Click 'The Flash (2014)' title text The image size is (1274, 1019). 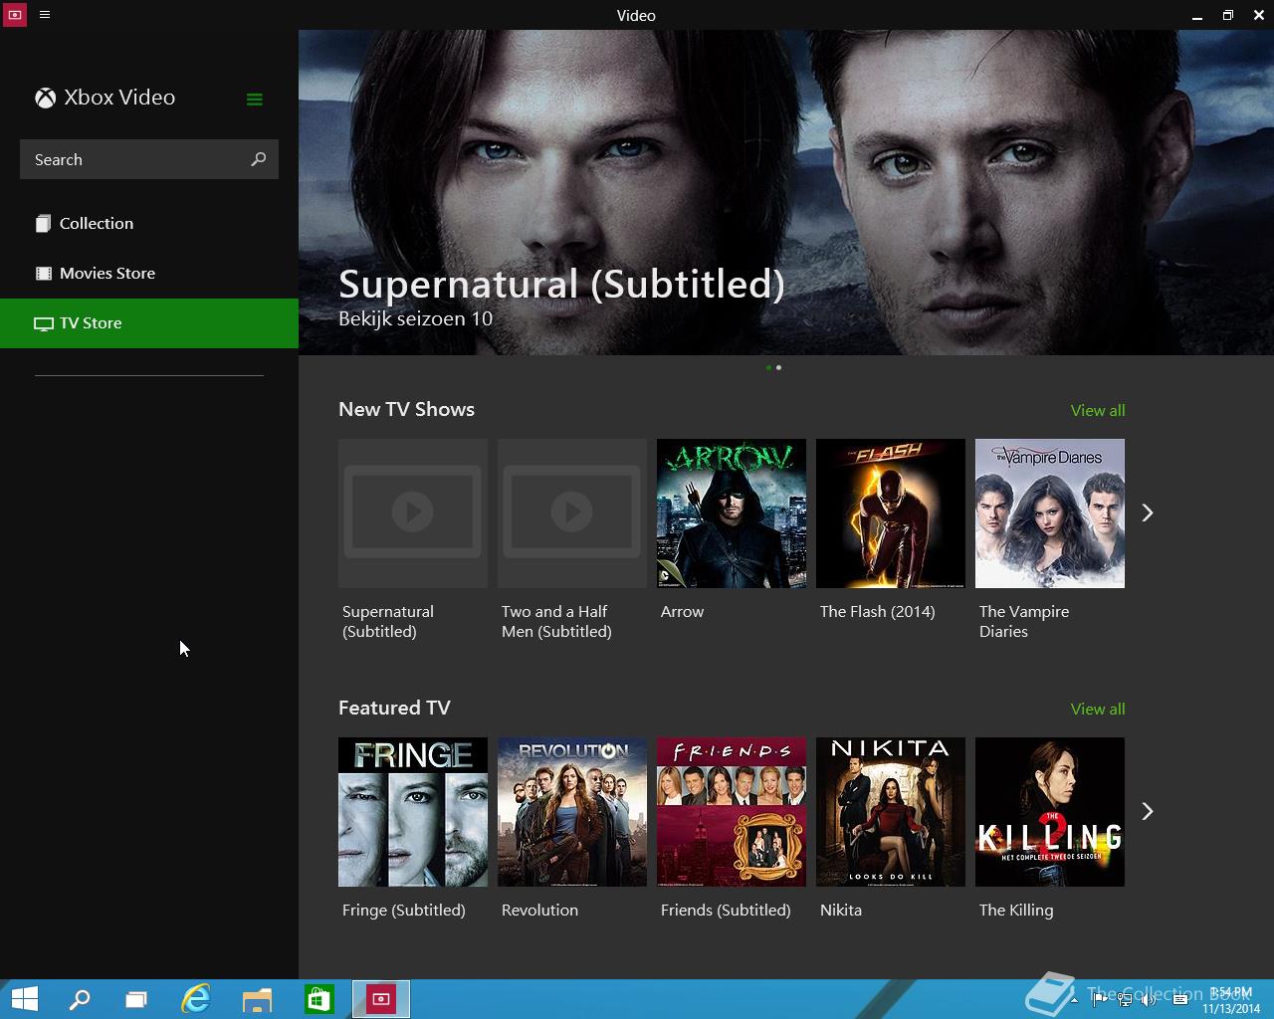(877, 612)
